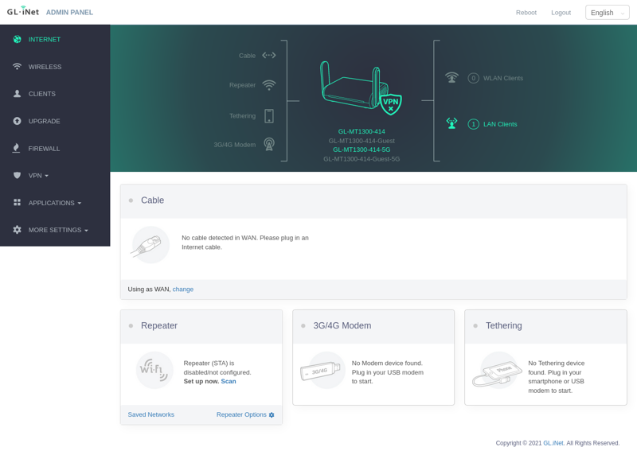This screenshot has width=637, height=451.
Task: Click the Firewall flame icon in sidebar
Action: 16,148
